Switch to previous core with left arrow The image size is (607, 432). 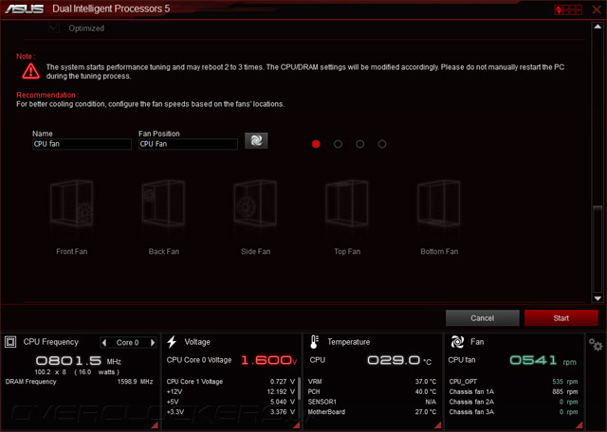coord(104,343)
